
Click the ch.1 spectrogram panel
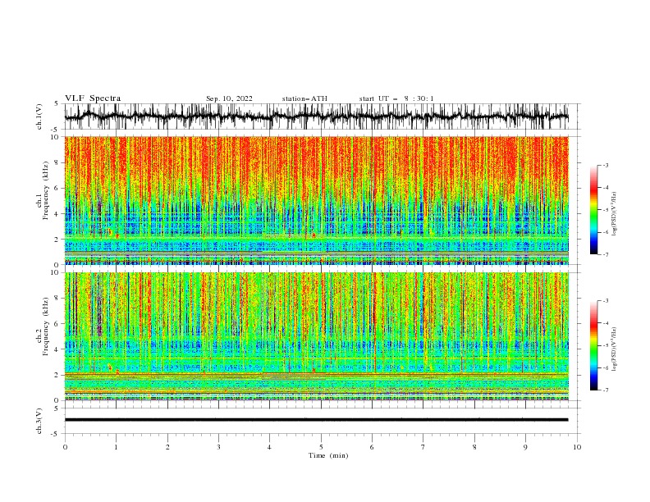(x=316, y=200)
